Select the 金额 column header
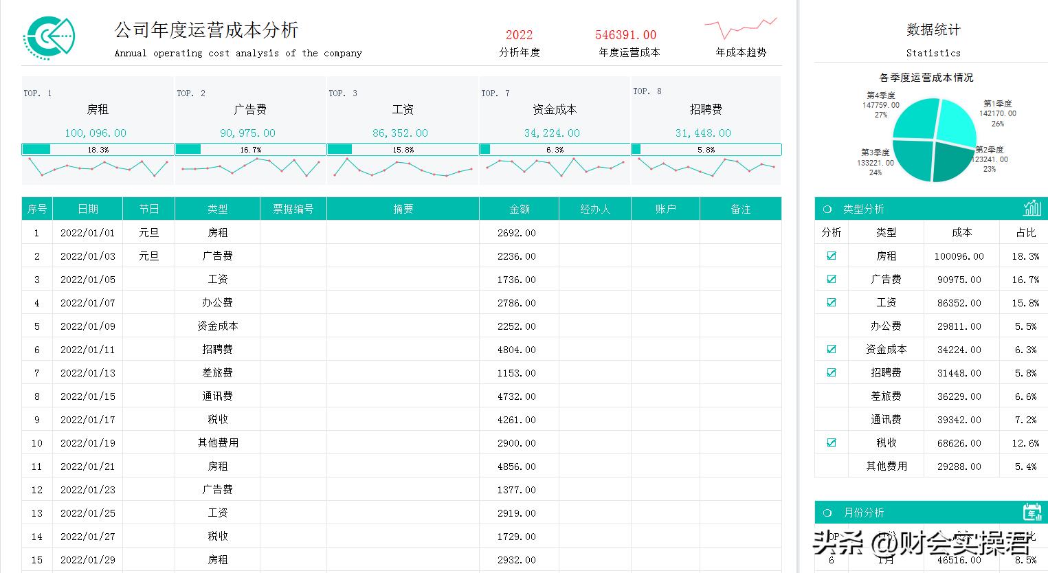This screenshot has height=573, width=1048. (x=518, y=209)
